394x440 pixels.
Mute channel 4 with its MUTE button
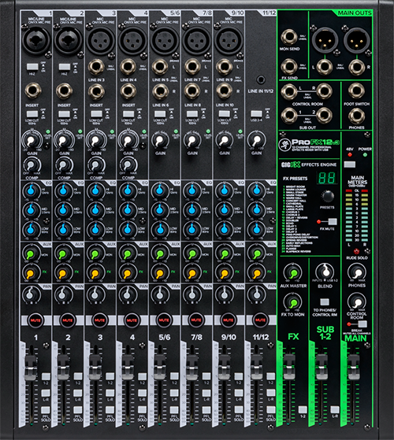pyautogui.click(x=132, y=320)
